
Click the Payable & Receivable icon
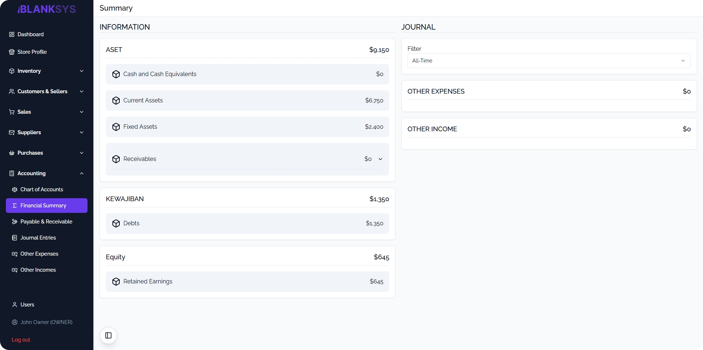pos(14,222)
